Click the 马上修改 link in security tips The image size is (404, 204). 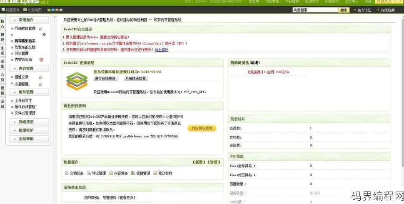[x=161, y=50]
